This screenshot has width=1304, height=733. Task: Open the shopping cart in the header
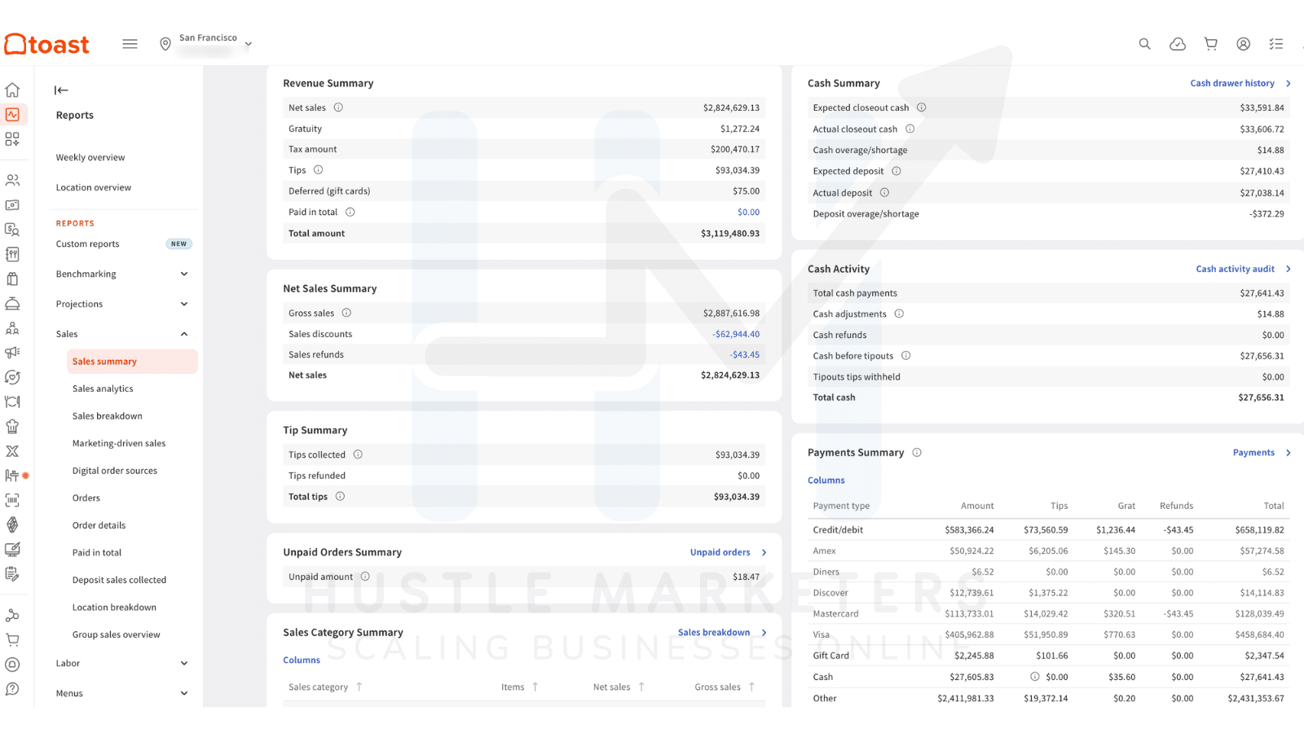point(1210,44)
